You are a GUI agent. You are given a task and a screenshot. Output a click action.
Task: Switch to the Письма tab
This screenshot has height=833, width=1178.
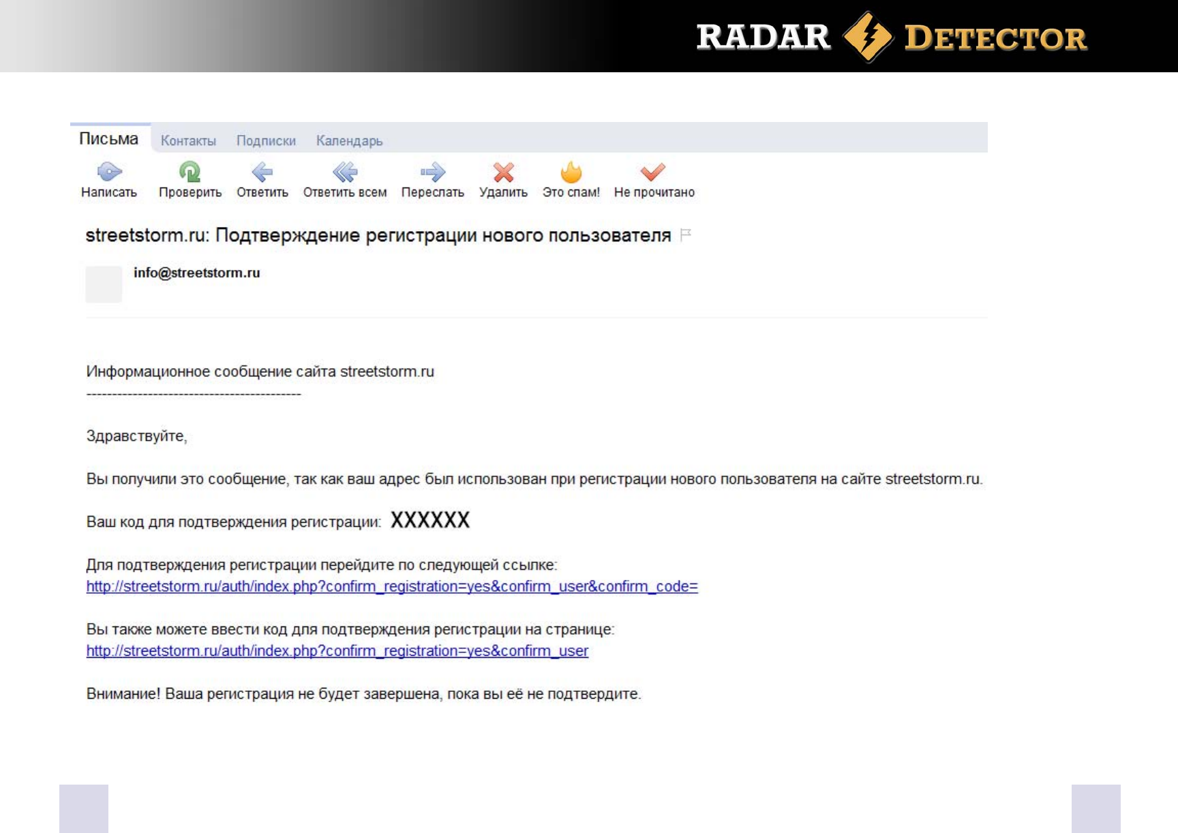[109, 139]
